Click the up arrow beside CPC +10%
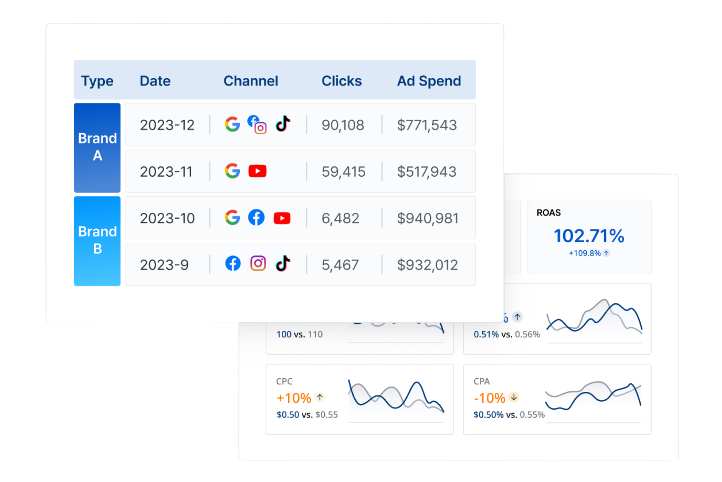722x482 pixels. pyautogui.click(x=320, y=397)
